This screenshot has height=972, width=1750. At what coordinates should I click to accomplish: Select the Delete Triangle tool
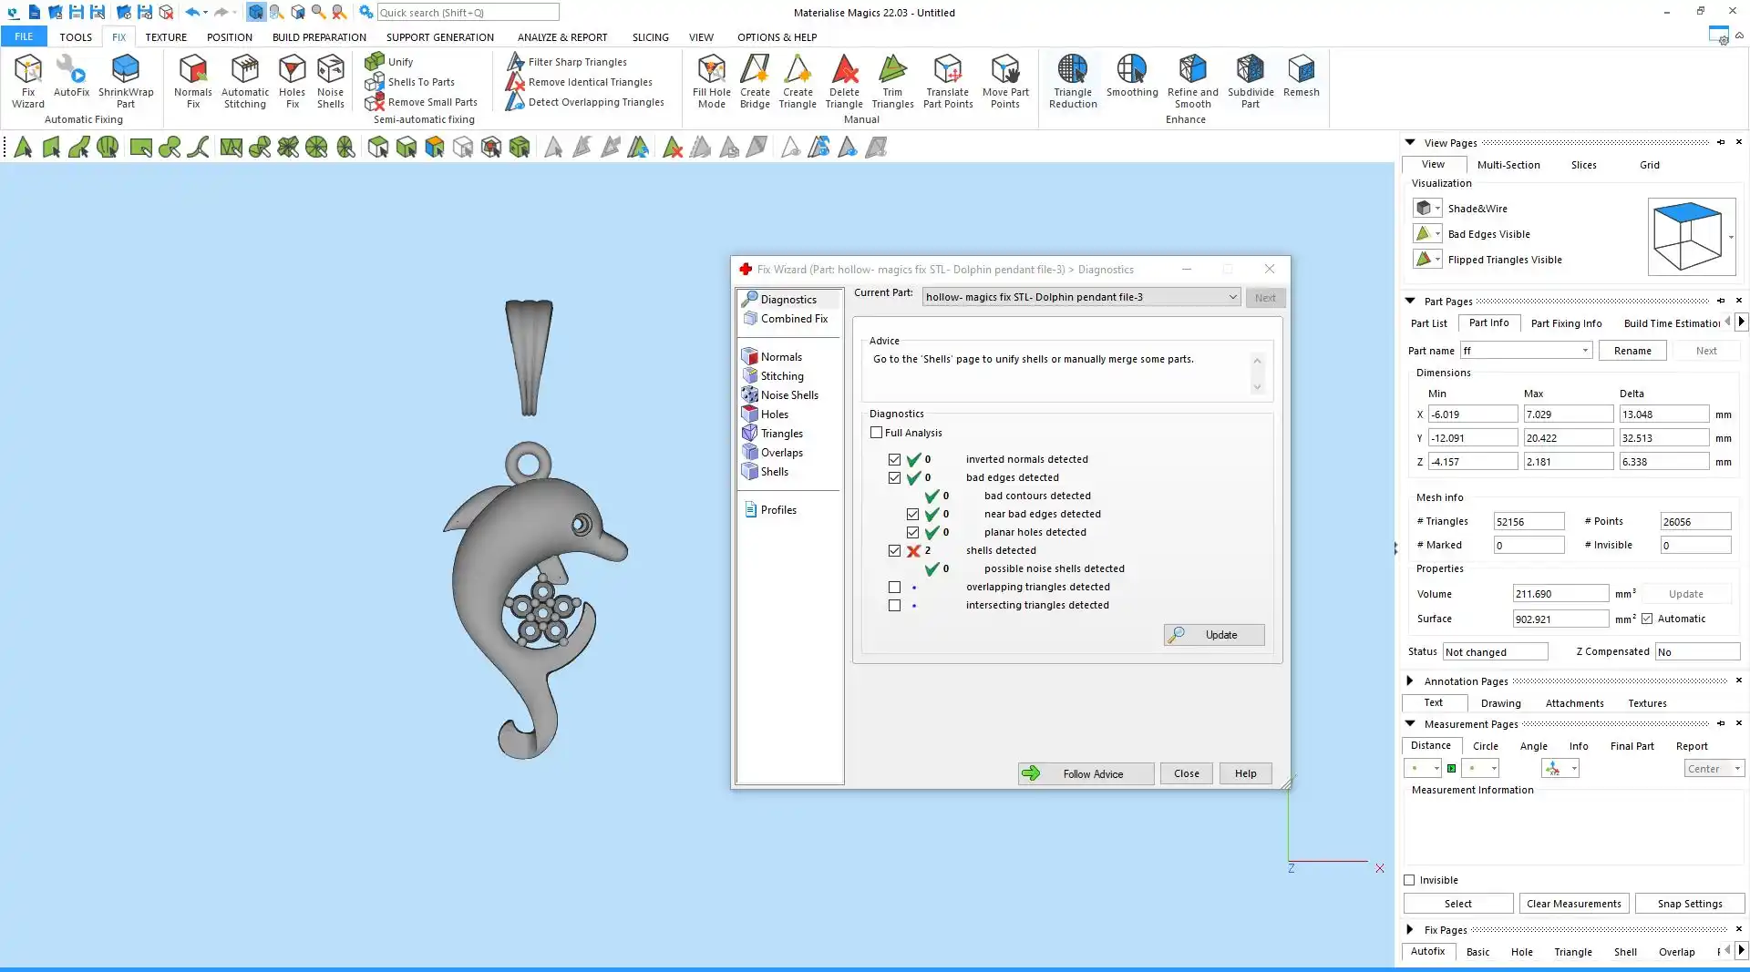point(844,80)
